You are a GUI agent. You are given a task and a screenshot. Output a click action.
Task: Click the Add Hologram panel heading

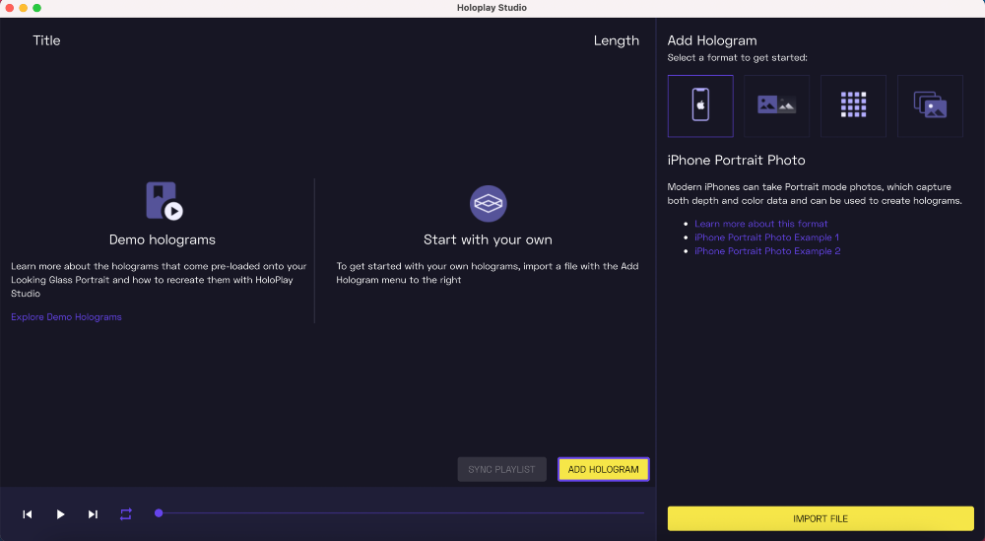pyautogui.click(x=712, y=40)
